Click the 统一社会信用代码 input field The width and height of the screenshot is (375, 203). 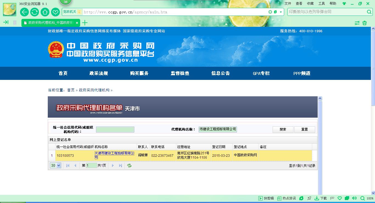pyautogui.click(x=115, y=129)
